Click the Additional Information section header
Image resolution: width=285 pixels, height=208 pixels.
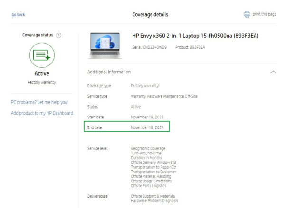pos(109,72)
